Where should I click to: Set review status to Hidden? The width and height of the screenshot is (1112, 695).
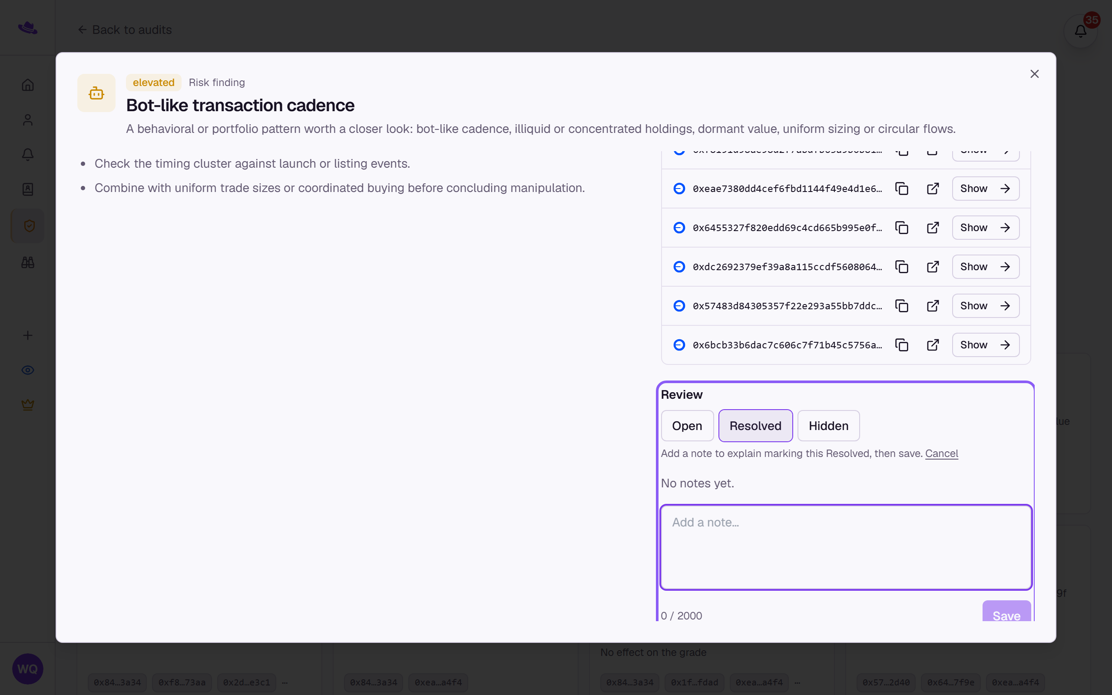click(828, 426)
